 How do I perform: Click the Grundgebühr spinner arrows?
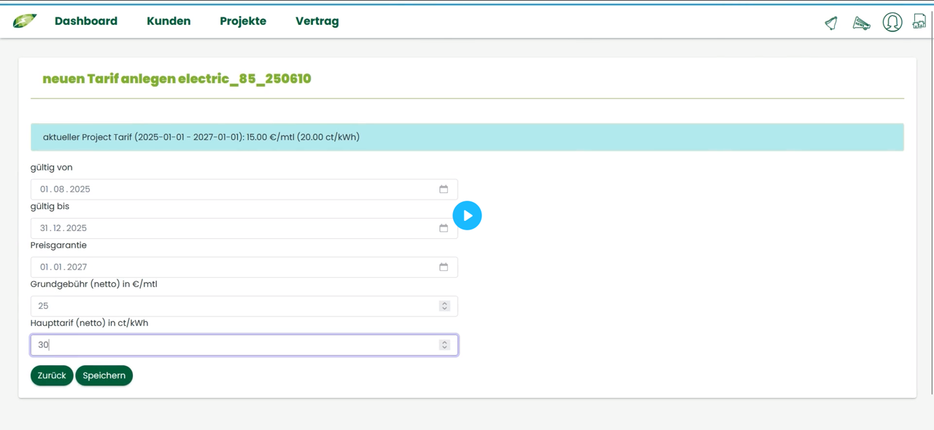pyautogui.click(x=444, y=306)
